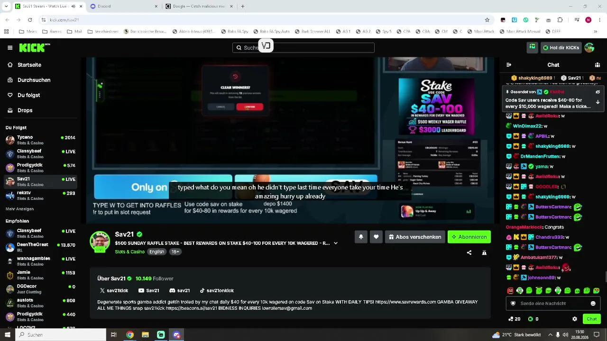Open the Verschiedenes bookmark folder
Screen dimensions: 607x341
pyautogui.click(x=103, y=32)
